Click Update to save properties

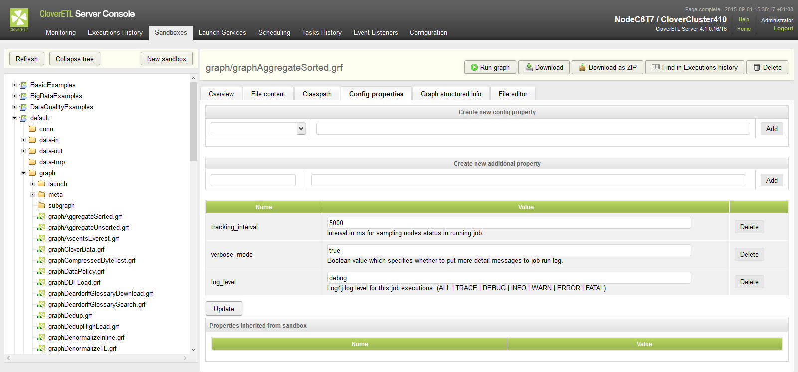click(224, 309)
